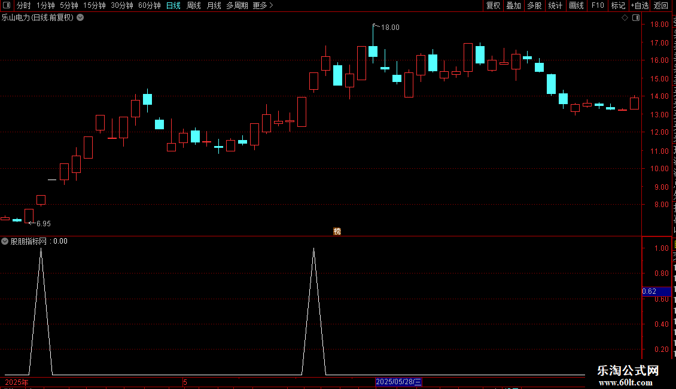Click the 18.00 high price label
The height and width of the screenshot is (389, 676).
(390, 27)
